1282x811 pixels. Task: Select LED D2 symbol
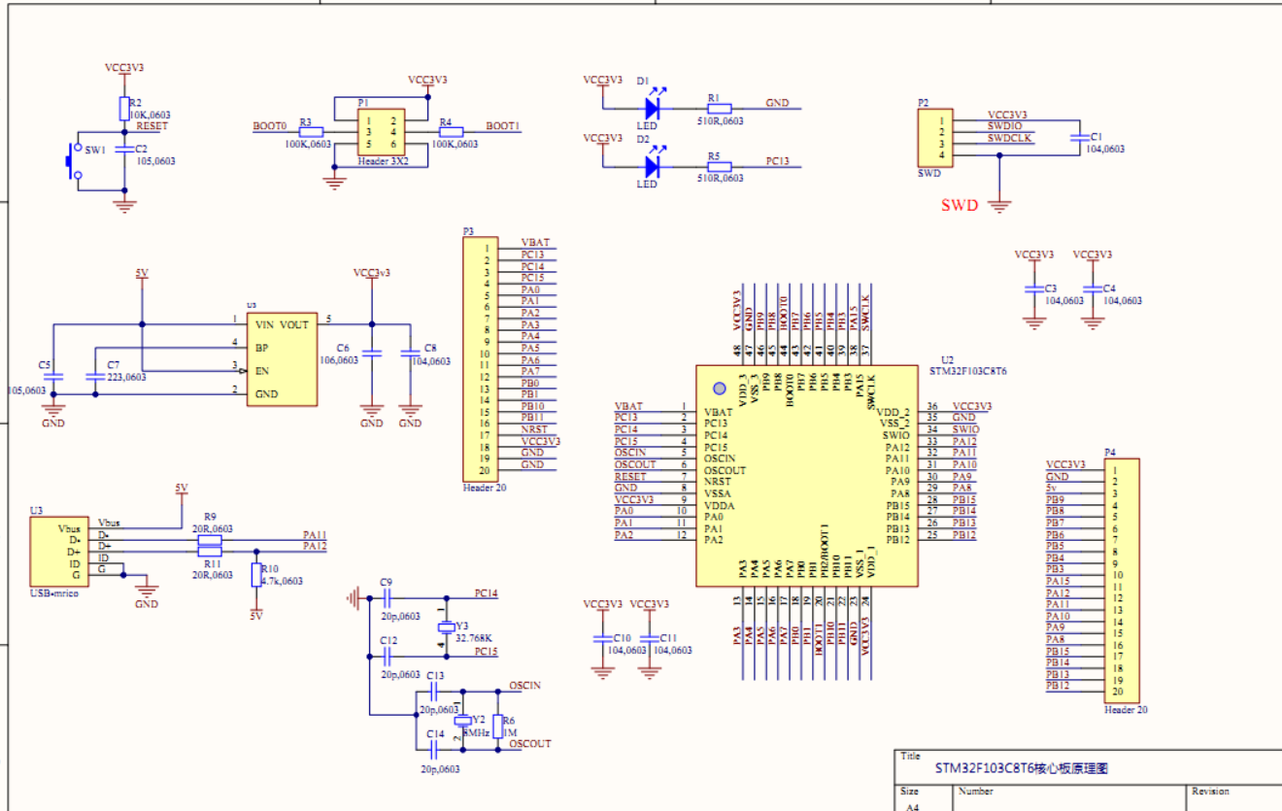pyautogui.click(x=652, y=166)
